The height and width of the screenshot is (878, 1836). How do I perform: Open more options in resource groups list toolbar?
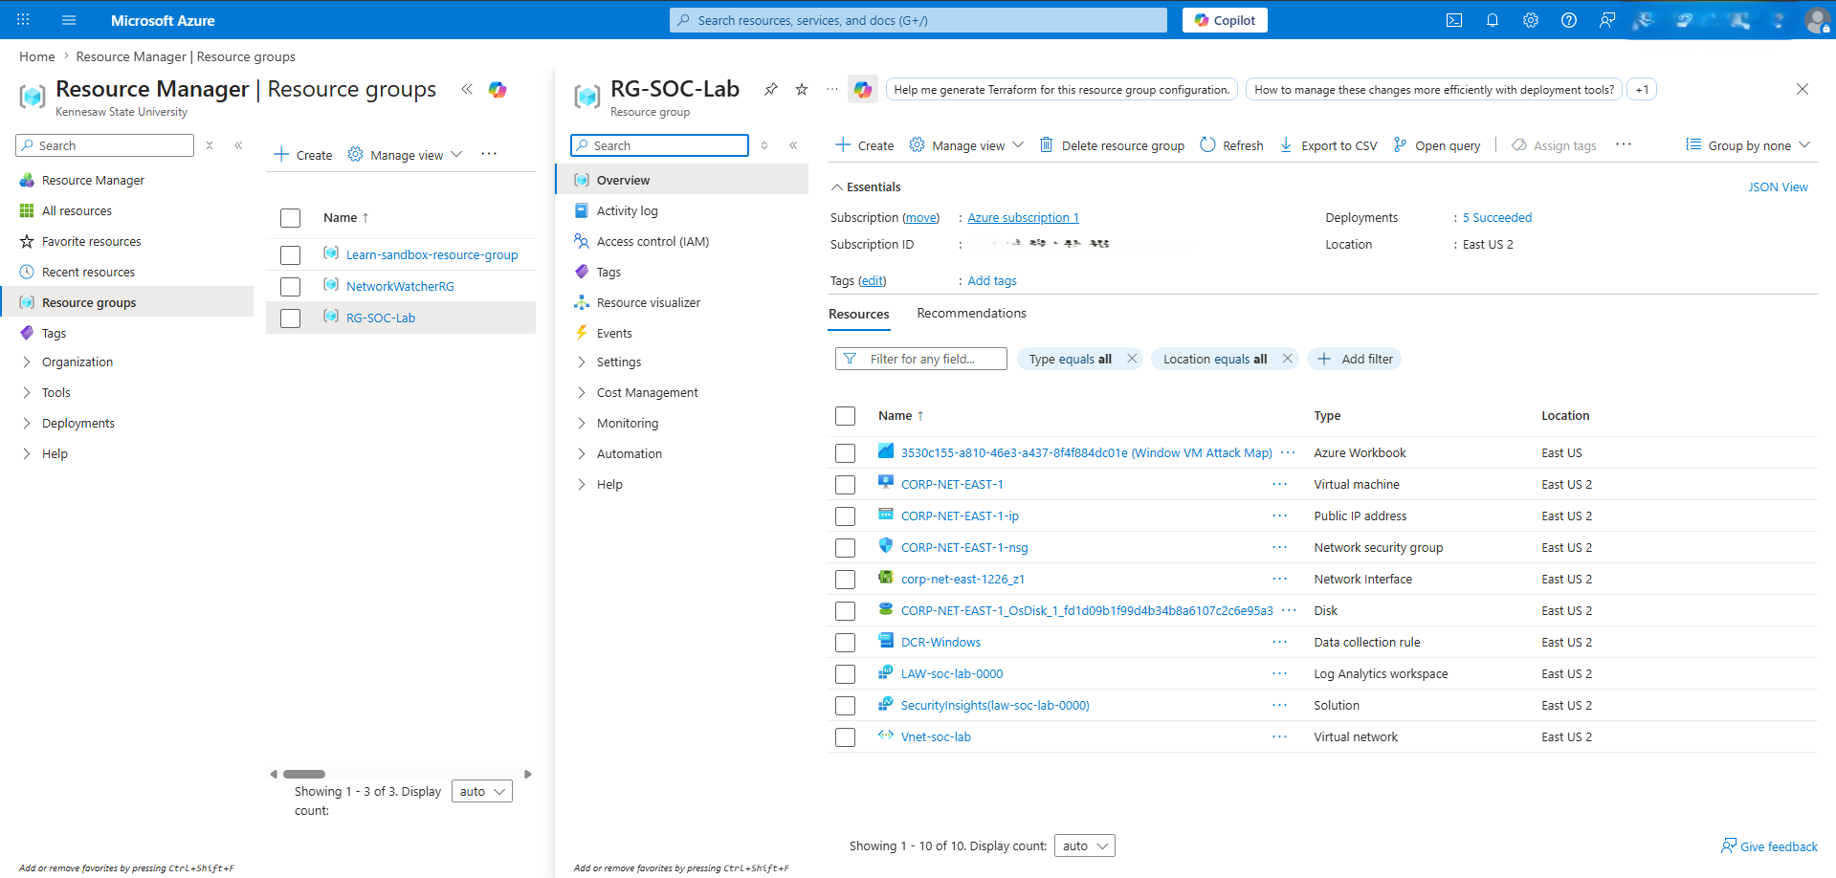point(489,154)
